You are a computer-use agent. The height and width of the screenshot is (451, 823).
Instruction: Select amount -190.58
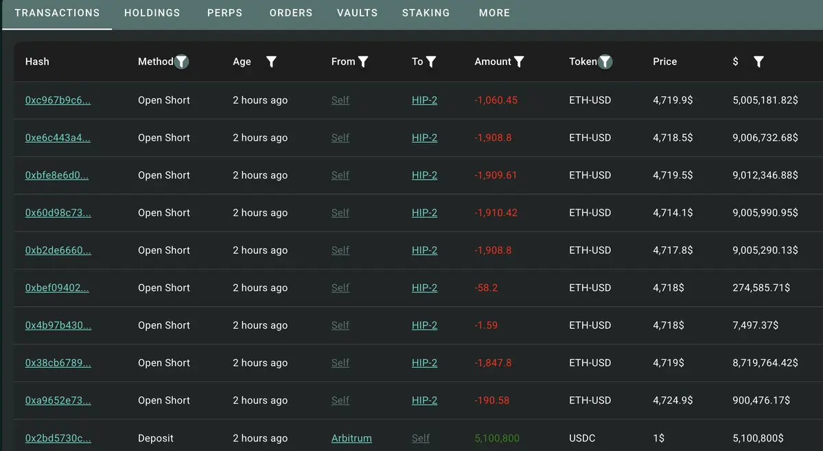click(x=491, y=400)
